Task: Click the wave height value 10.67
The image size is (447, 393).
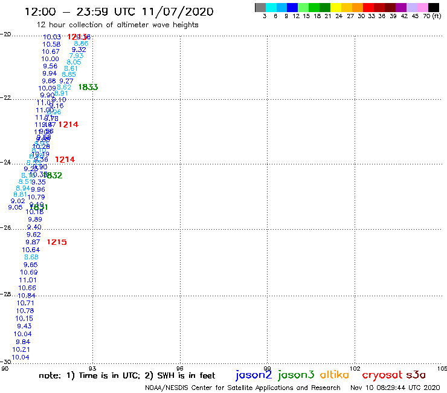Action: click(51, 51)
